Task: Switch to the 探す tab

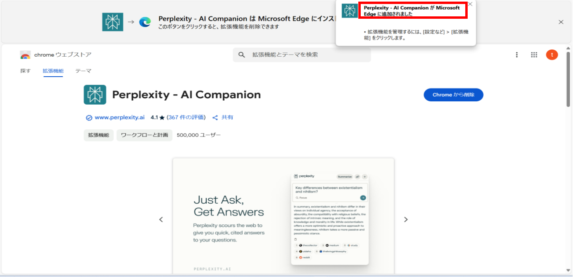Action: [26, 71]
